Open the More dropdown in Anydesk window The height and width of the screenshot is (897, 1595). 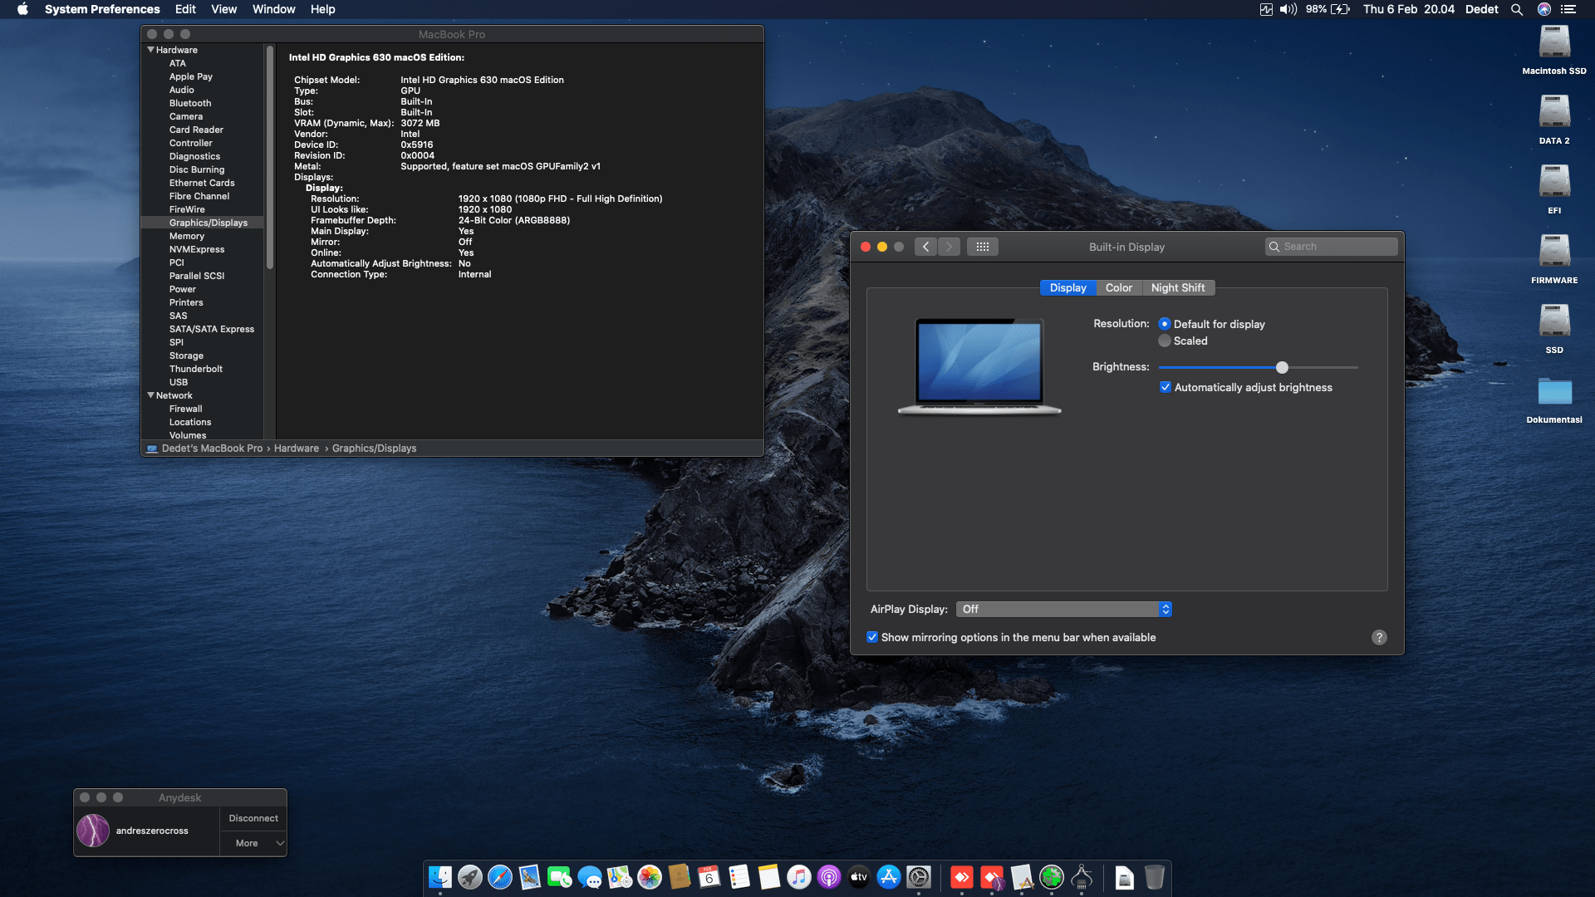(x=253, y=843)
